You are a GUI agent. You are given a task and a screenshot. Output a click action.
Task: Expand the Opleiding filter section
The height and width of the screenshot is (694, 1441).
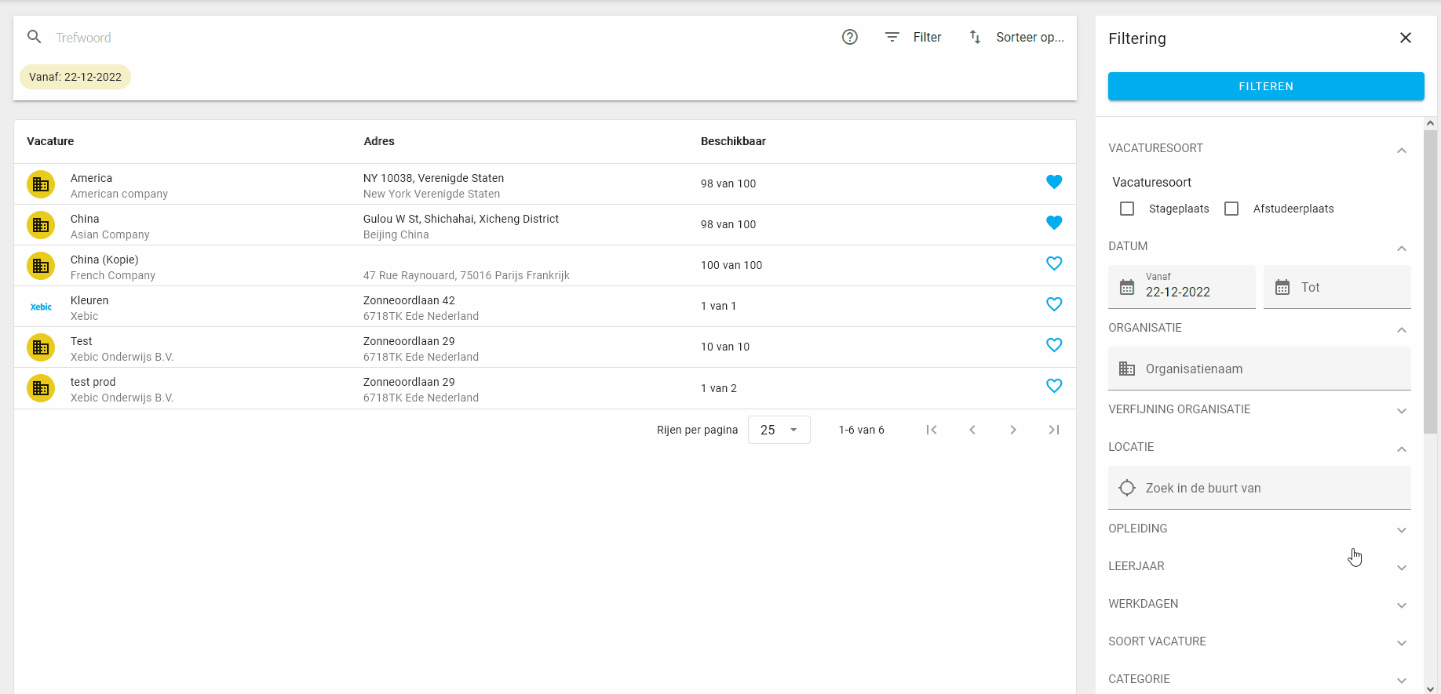(x=1259, y=529)
